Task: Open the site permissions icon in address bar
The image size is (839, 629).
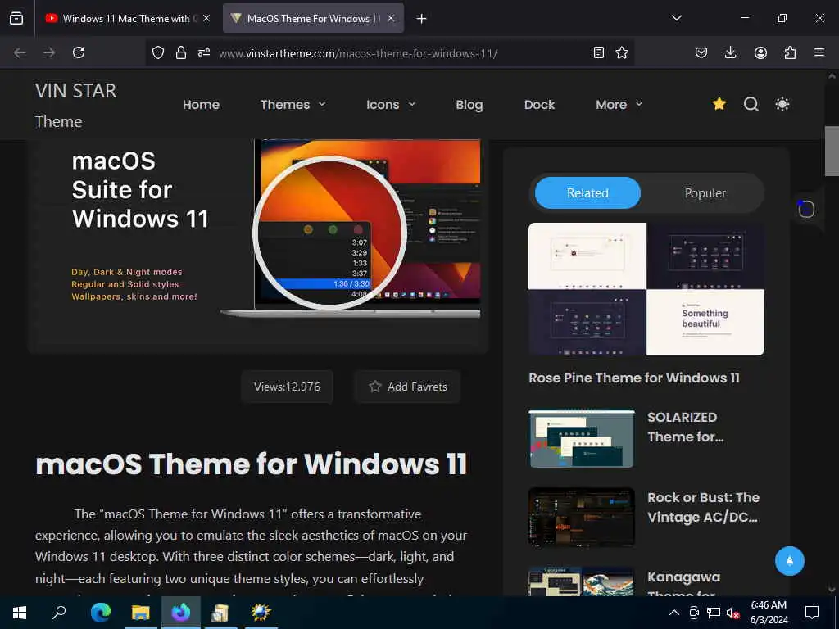Action: [204, 52]
